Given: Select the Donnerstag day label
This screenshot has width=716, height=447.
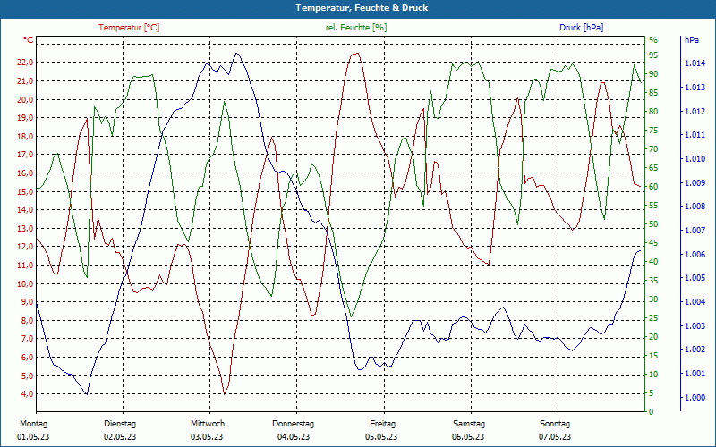Looking at the screenshot, I should [x=294, y=424].
